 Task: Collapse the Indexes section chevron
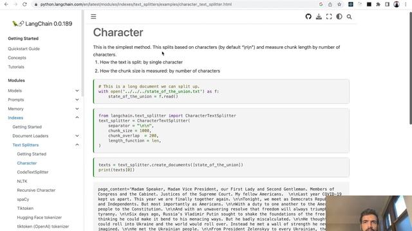77,117
